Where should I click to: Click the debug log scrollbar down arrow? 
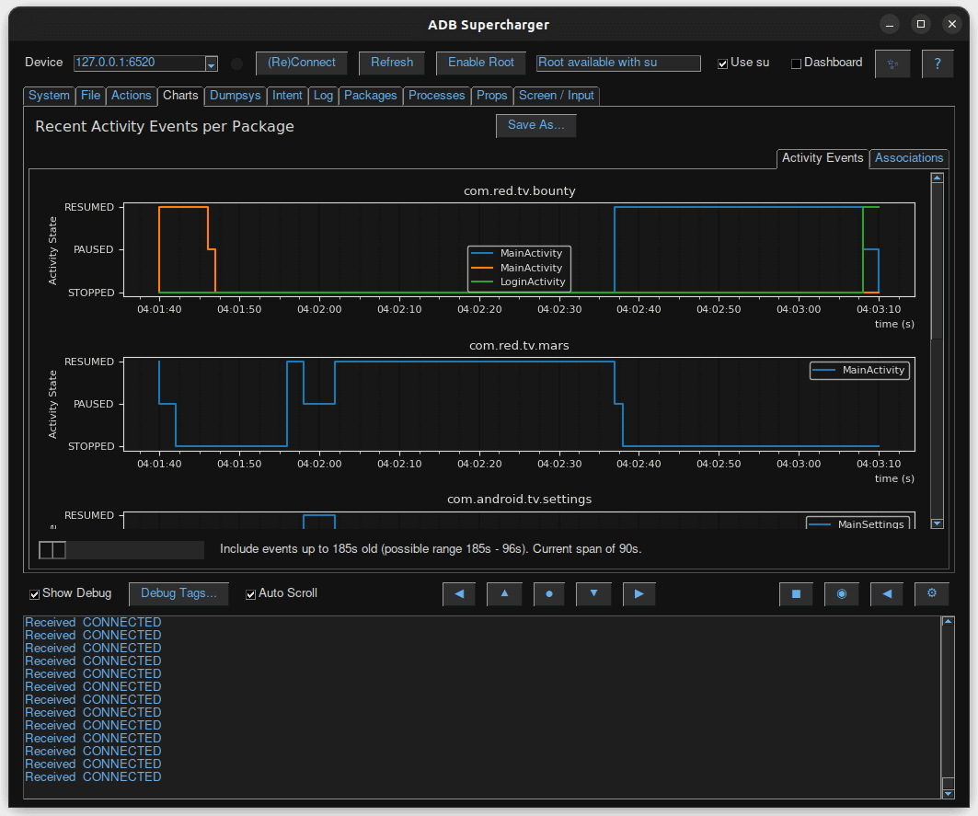948,794
